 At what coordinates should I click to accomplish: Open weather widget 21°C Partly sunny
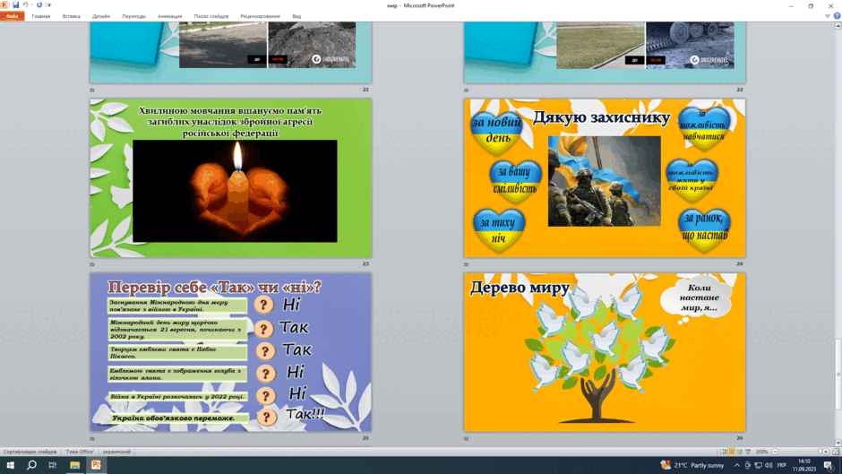click(x=692, y=465)
